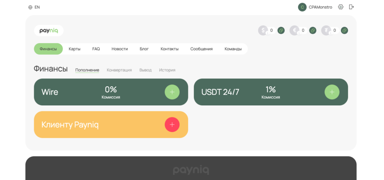Open the FAQ menu tab
Viewport: 384px width, 180px height.
tap(96, 49)
